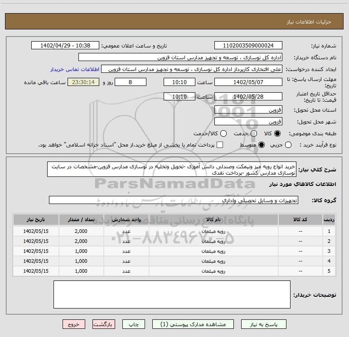Click the remaining time field 23:30:14

coord(83,82)
